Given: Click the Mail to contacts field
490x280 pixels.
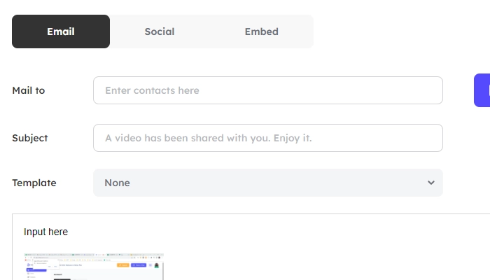Looking at the screenshot, I should (267, 90).
